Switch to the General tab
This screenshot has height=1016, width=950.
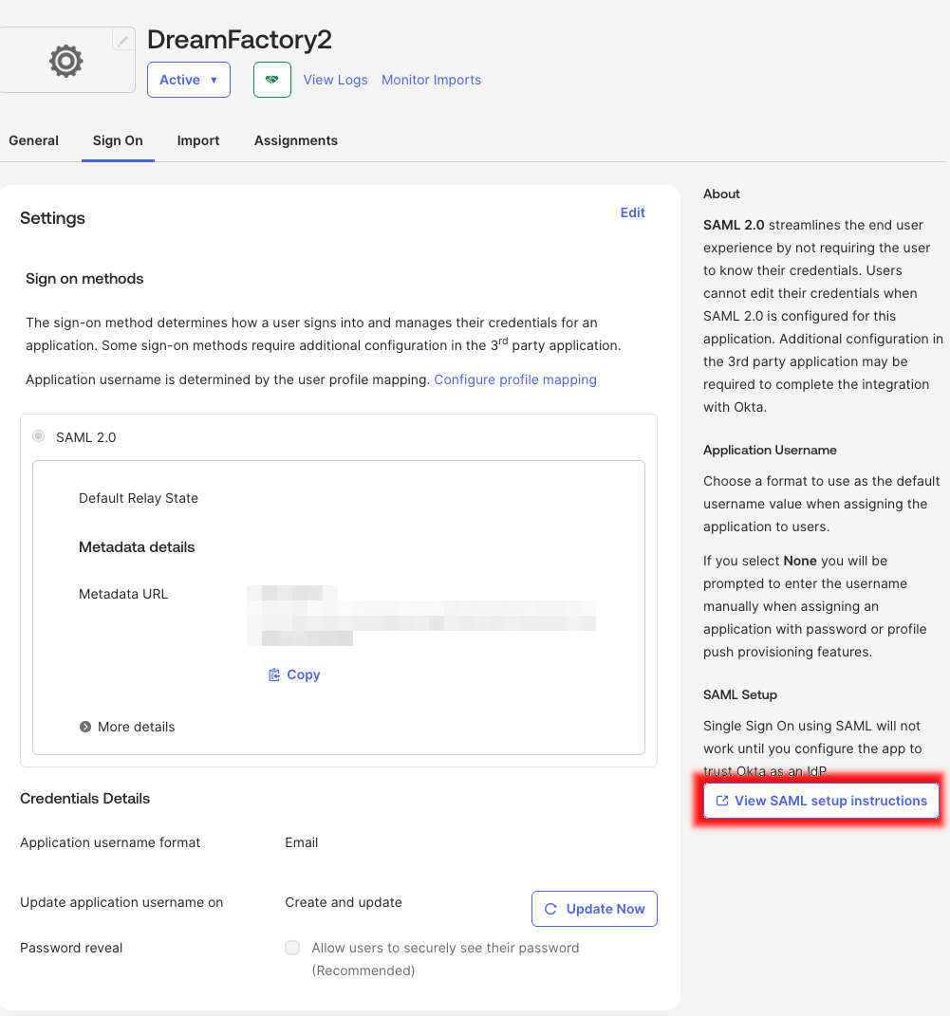coord(33,140)
